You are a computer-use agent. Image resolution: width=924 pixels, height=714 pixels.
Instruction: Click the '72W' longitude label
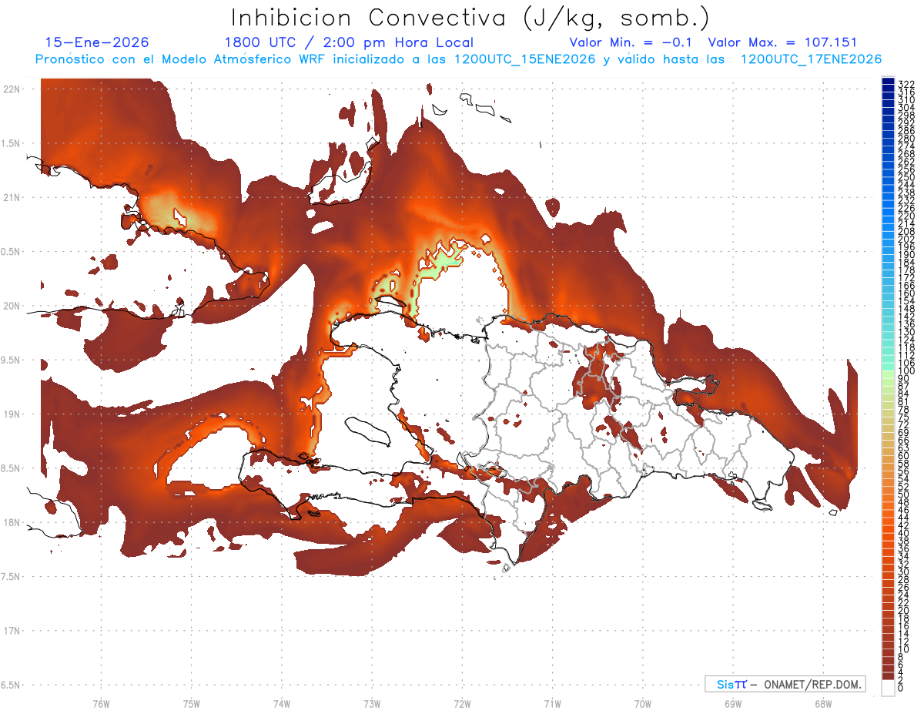(462, 703)
